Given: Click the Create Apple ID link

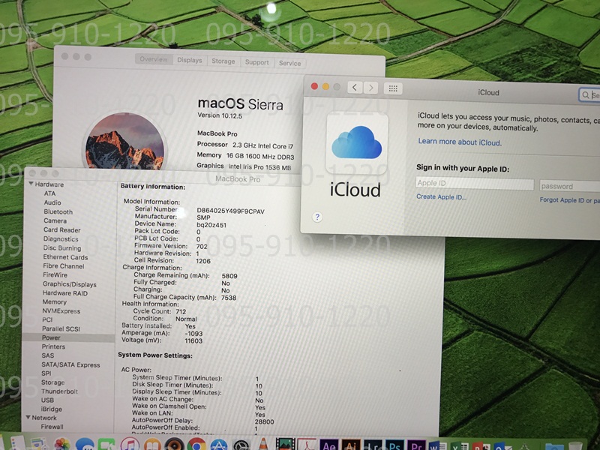Looking at the screenshot, I should [441, 197].
